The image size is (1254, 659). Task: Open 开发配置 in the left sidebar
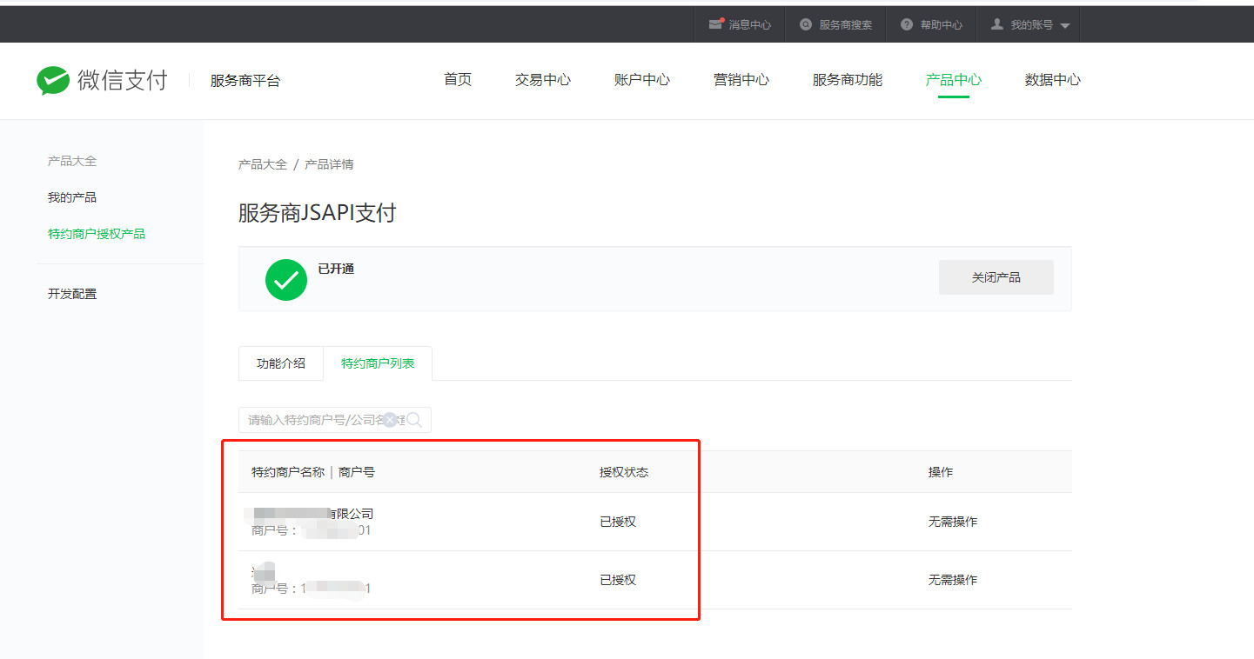(x=72, y=294)
